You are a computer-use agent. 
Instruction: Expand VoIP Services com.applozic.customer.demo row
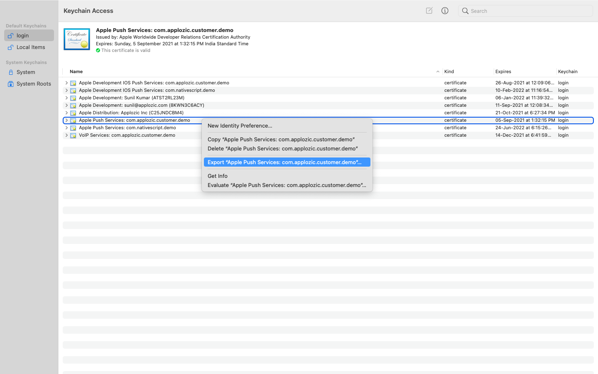coord(66,135)
